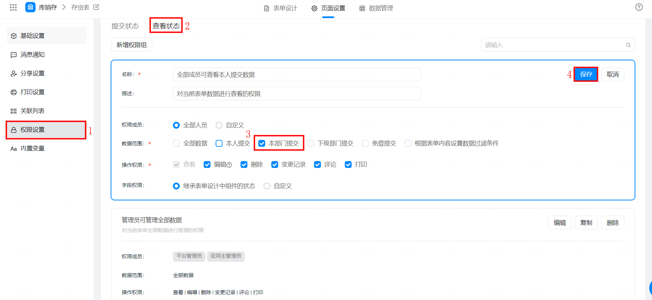Open 关联列表 in the sidebar

tap(47, 111)
